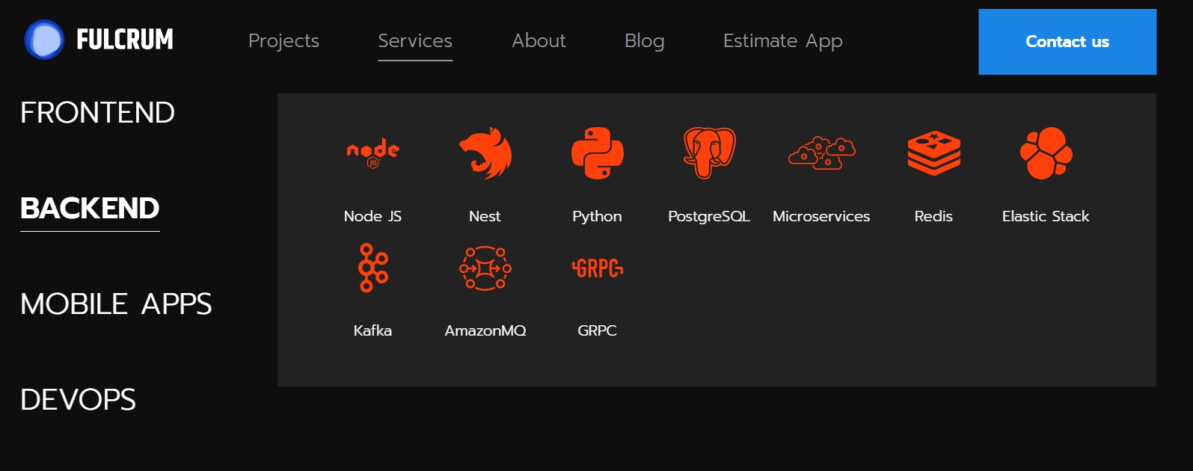This screenshot has height=471, width=1193.
Task: Open the Services menu item
Action: pyautogui.click(x=415, y=41)
